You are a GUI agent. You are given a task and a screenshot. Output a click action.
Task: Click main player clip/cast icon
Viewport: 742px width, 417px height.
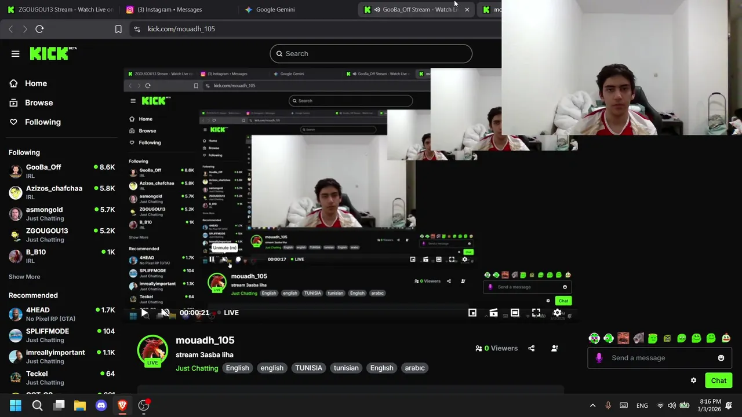(493, 313)
